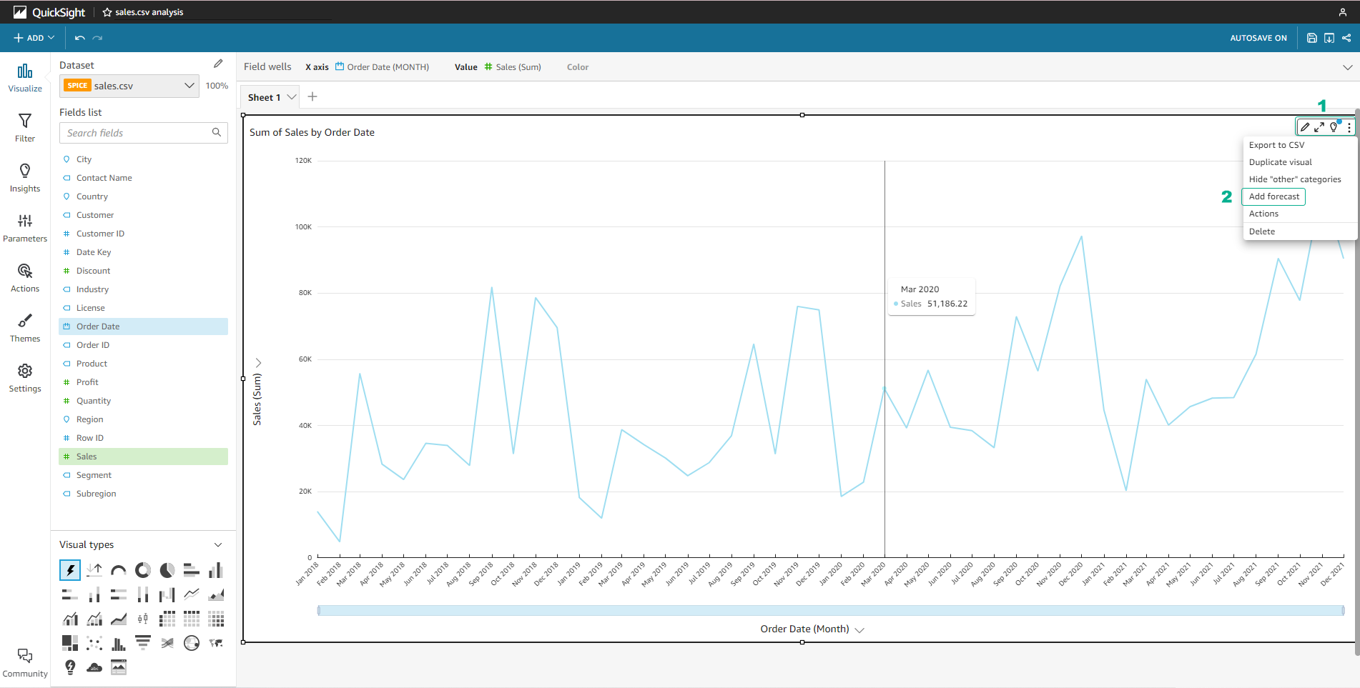This screenshot has height=688, width=1360.
Task: Select the funnel chart visual type
Action: (x=143, y=643)
